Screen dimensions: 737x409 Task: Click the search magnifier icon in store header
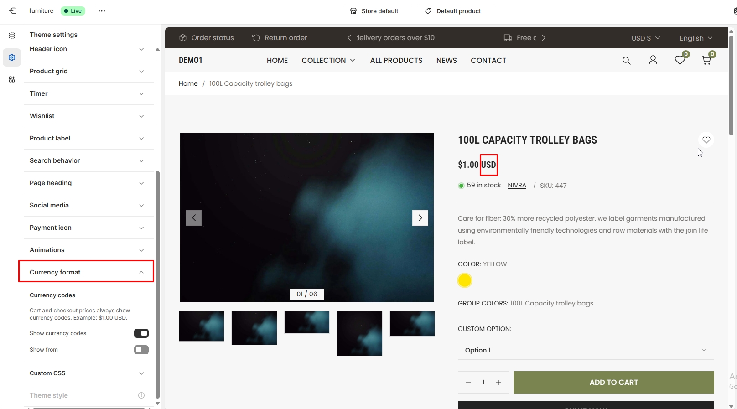coord(626,61)
